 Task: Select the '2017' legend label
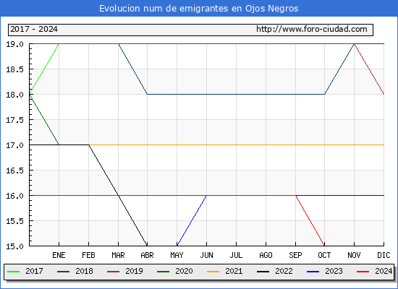pyautogui.click(x=34, y=271)
